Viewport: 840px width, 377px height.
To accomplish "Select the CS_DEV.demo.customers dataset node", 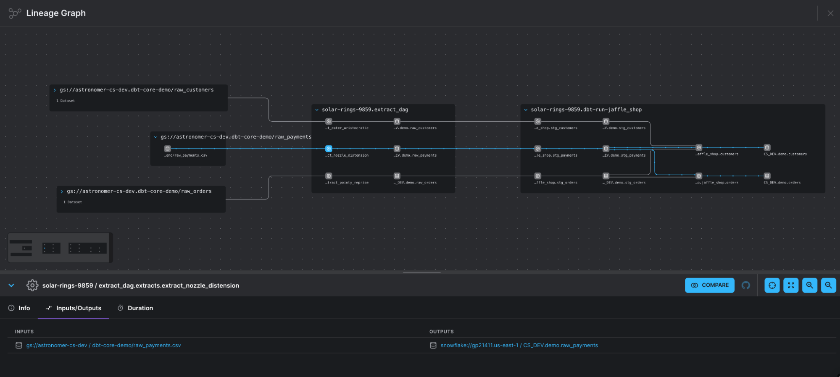I will point(767,148).
